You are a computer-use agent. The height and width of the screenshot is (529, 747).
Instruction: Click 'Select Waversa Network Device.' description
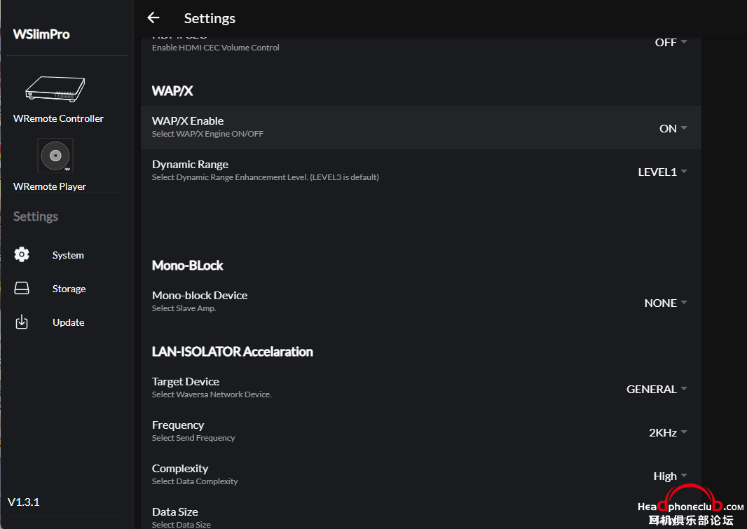[212, 394]
